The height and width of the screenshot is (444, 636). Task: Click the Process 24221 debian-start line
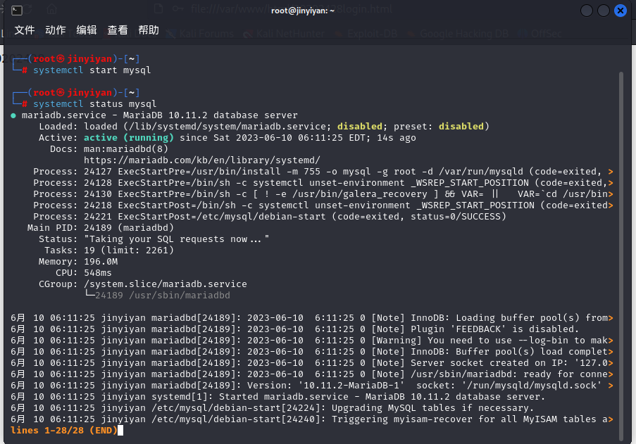coord(270,217)
